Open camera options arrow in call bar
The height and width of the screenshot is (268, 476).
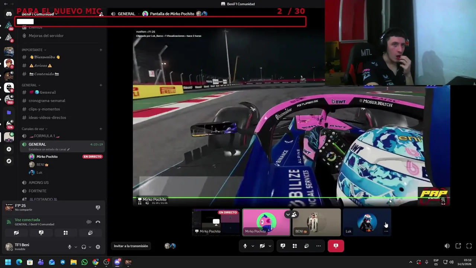tap(270, 246)
